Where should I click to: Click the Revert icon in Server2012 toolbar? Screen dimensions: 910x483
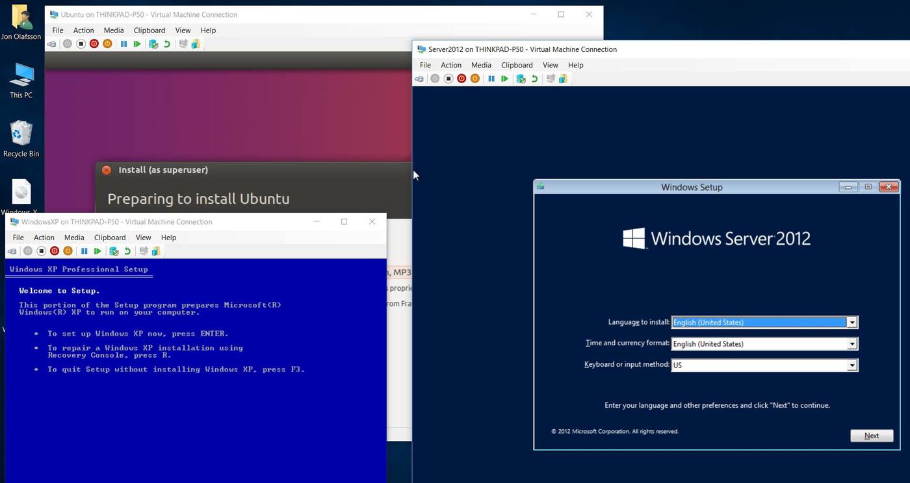pyautogui.click(x=534, y=79)
